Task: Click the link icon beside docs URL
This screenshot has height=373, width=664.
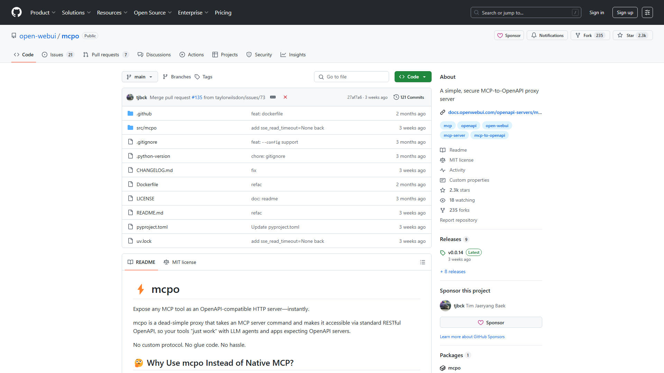Action: [x=443, y=112]
